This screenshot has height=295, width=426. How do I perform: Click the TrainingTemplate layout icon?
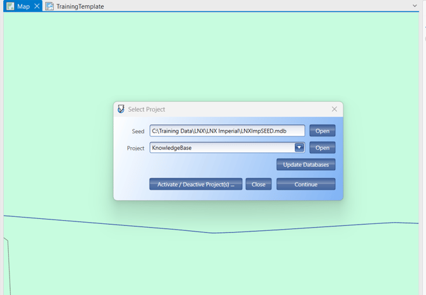coord(50,6)
